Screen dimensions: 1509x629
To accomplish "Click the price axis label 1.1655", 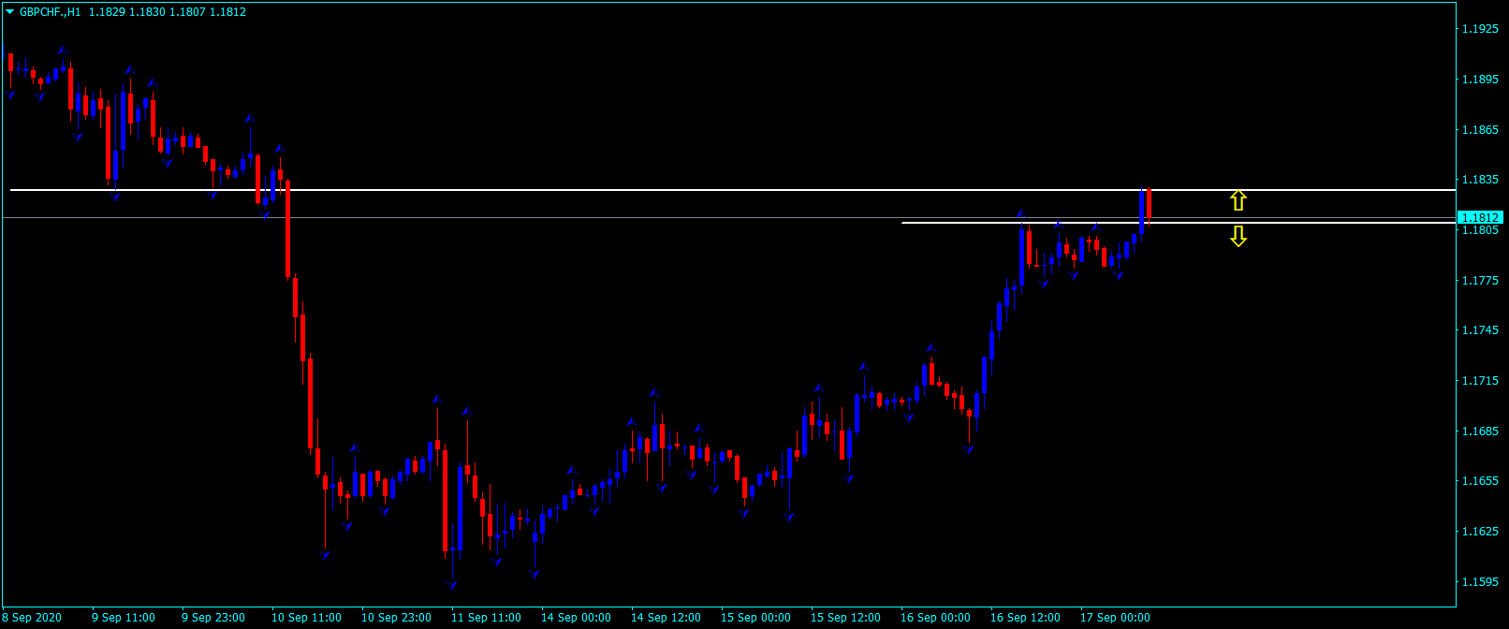I will 1480,481.
